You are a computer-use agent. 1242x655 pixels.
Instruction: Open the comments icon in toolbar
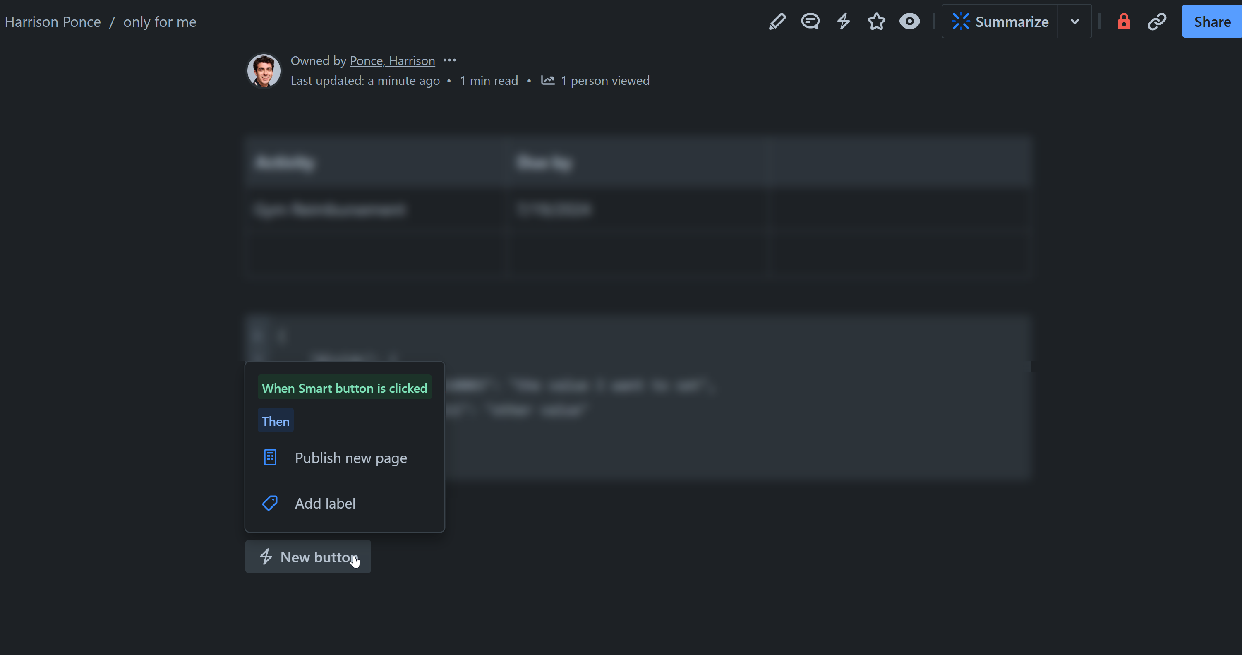tap(810, 21)
